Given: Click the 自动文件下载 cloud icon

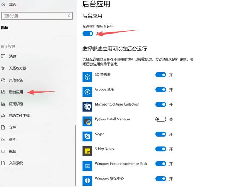Looking at the screenshot, I should tap(3, 116).
